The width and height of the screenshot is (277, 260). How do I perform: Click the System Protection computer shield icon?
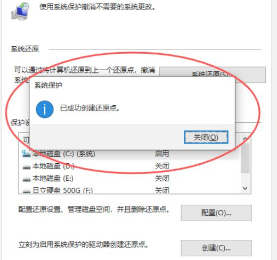[x=20, y=11]
